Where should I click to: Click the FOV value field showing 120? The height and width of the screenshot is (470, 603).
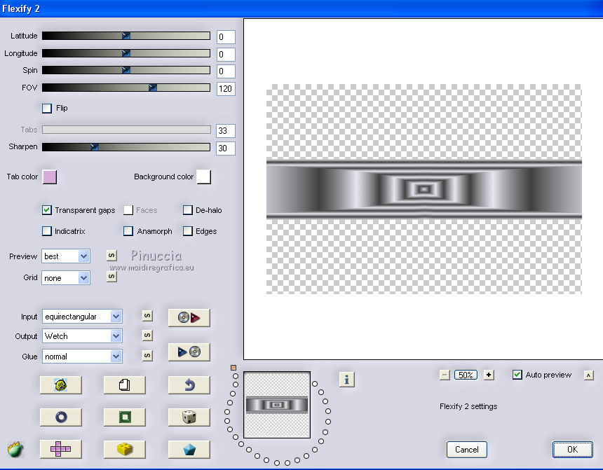pyautogui.click(x=226, y=89)
